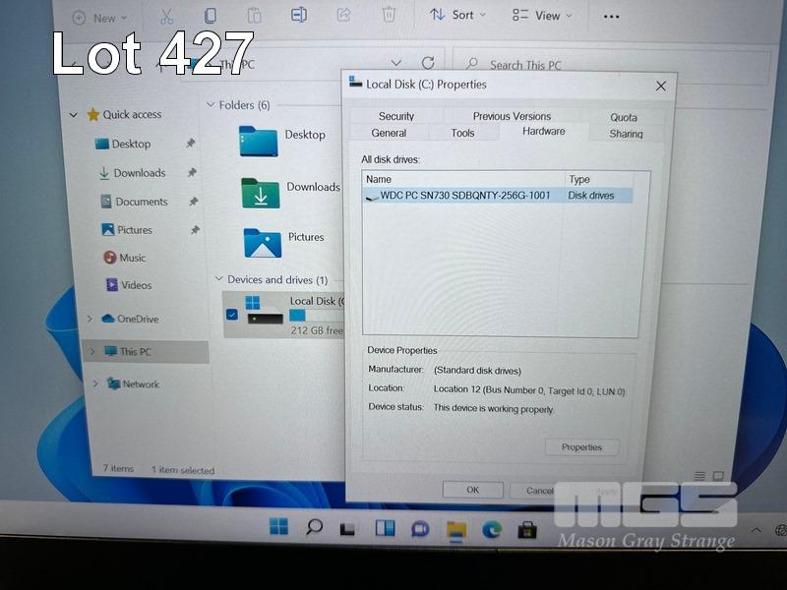Open Microsoft Edge from the taskbar
Viewport: 787px width, 590px height.
click(x=492, y=529)
